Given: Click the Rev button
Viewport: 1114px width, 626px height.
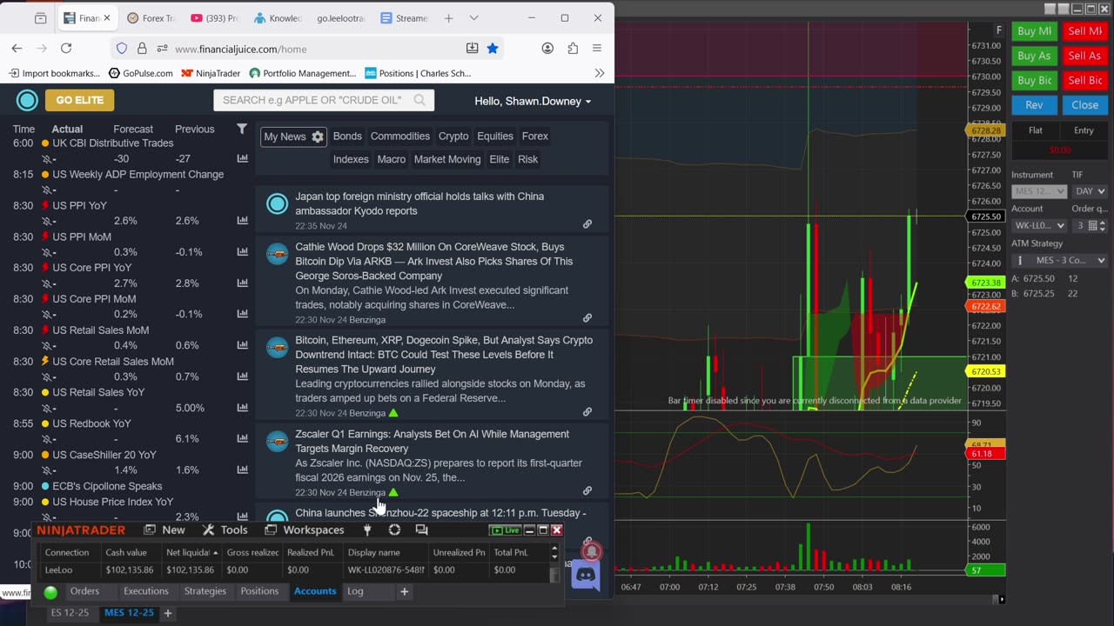Looking at the screenshot, I should tap(1034, 105).
